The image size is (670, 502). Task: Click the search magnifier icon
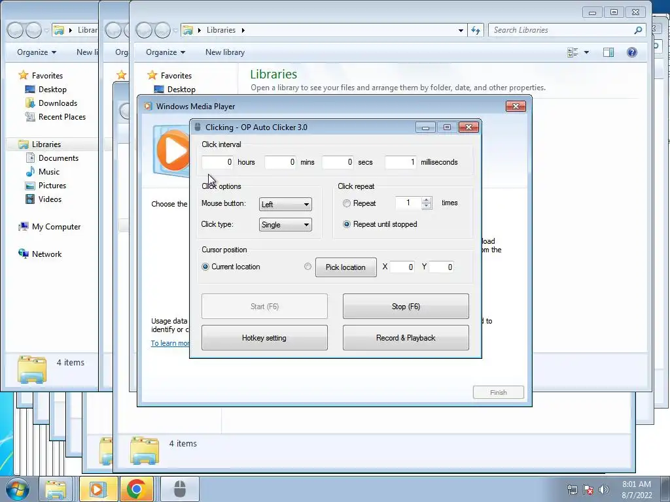[x=638, y=30]
